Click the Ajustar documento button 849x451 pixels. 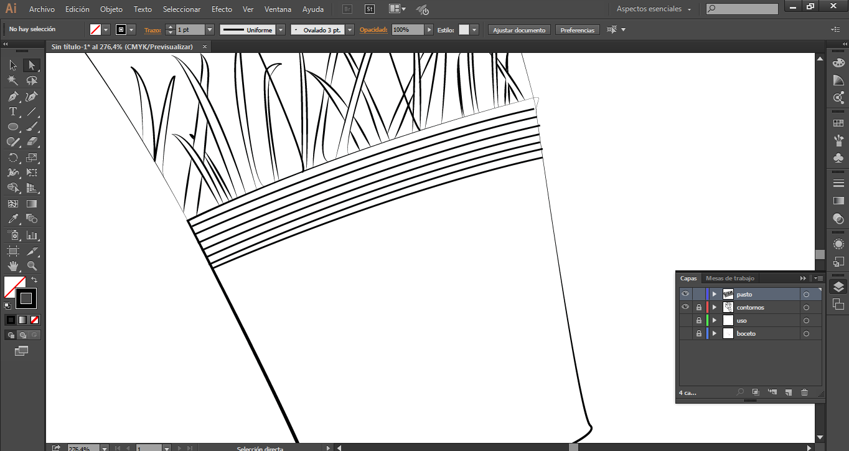pos(519,30)
